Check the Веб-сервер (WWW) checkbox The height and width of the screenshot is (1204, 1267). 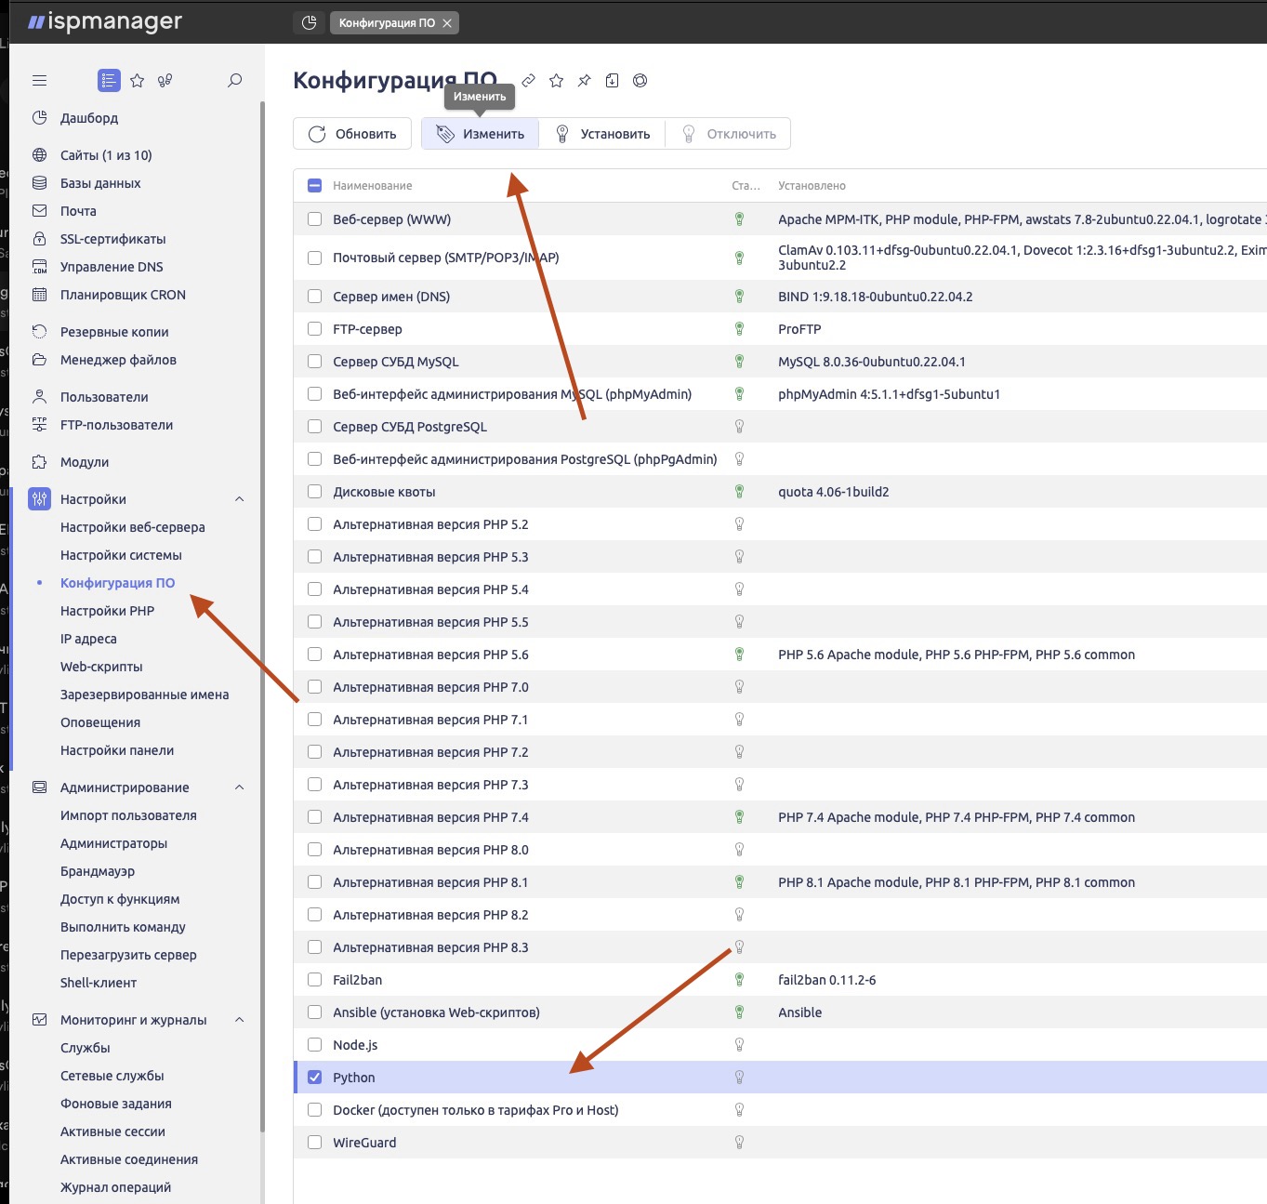[314, 219]
